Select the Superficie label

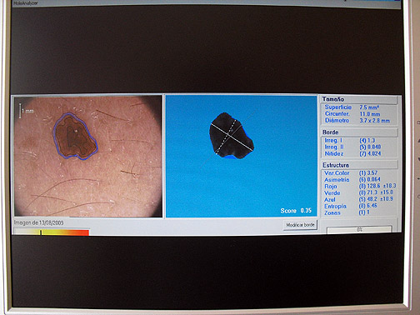[338, 107]
